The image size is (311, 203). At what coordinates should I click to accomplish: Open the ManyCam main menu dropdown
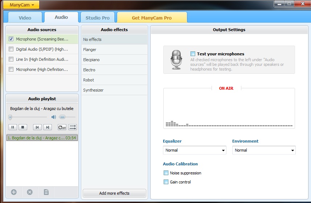(21, 5)
